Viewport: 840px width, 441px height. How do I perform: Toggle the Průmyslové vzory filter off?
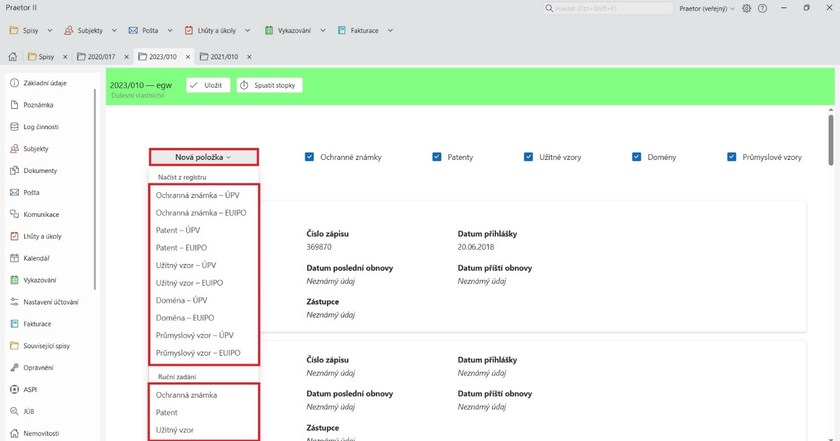point(731,156)
